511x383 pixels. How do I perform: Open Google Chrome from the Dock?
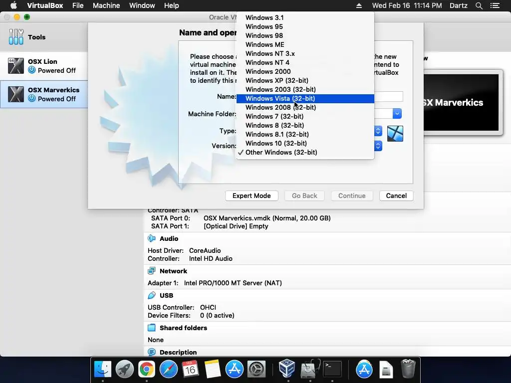(x=147, y=370)
